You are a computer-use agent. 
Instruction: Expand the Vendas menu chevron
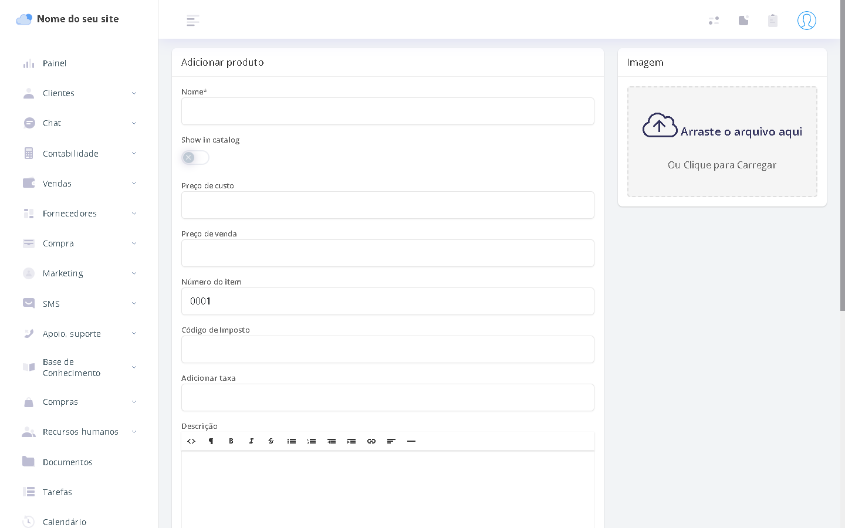click(134, 184)
